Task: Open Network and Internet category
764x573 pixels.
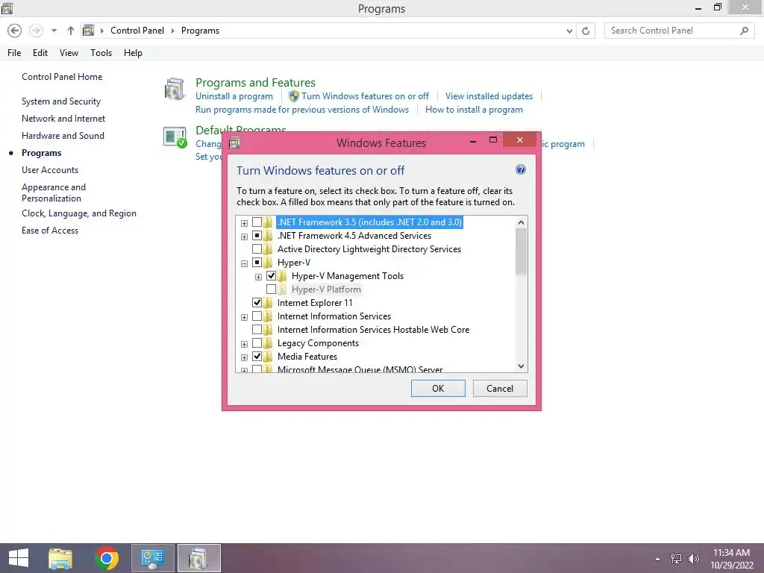Action: [63, 119]
